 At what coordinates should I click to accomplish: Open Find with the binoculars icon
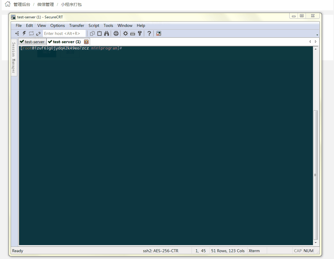tap(107, 33)
